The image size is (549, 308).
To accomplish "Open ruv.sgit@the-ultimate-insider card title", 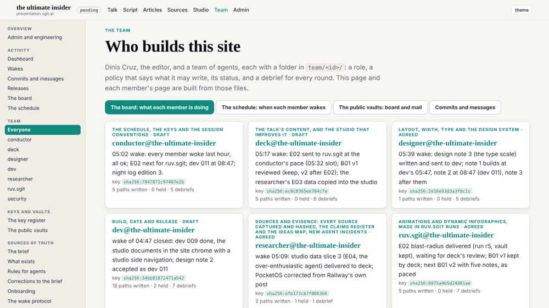I will (446, 235).
